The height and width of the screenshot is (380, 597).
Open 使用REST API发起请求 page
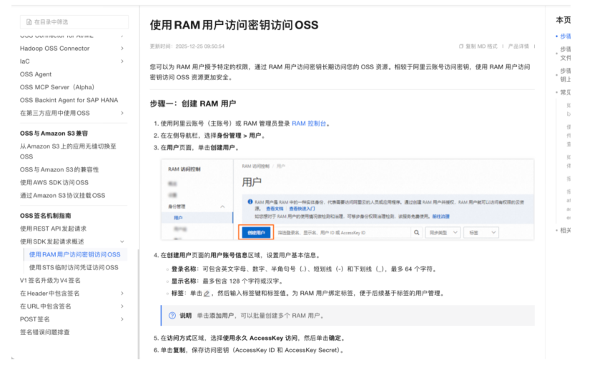click(x=54, y=229)
